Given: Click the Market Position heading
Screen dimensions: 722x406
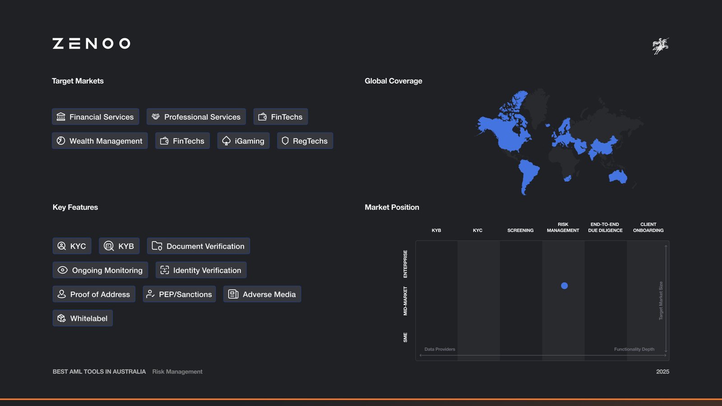Looking at the screenshot, I should coord(392,207).
